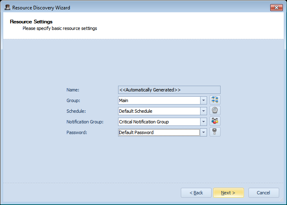
Task: Go to the next wizard step
Action: point(228,193)
